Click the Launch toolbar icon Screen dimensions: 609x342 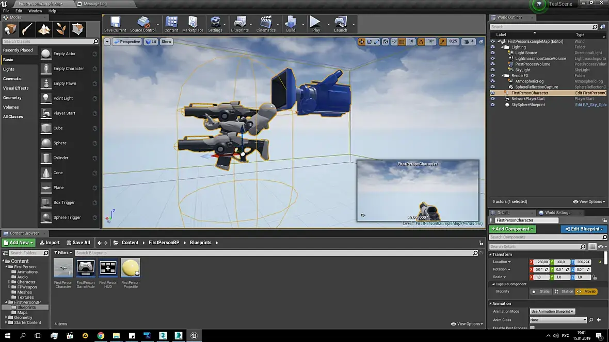pyautogui.click(x=340, y=24)
